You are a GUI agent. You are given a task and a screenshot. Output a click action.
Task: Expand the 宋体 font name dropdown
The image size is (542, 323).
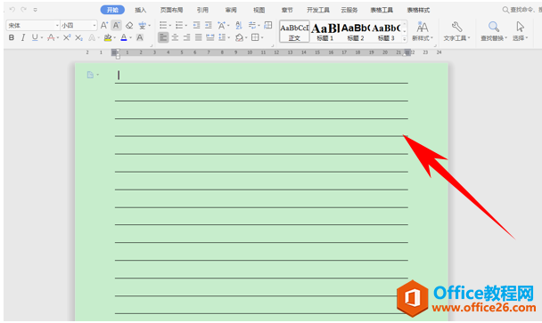[x=57, y=26]
